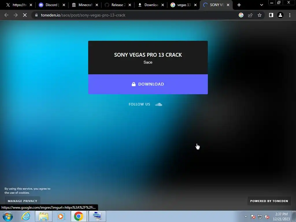Open the SoundCloud icon next to Follow Us
The width and height of the screenshot is (296, 222).
click(x=159, y=104)
